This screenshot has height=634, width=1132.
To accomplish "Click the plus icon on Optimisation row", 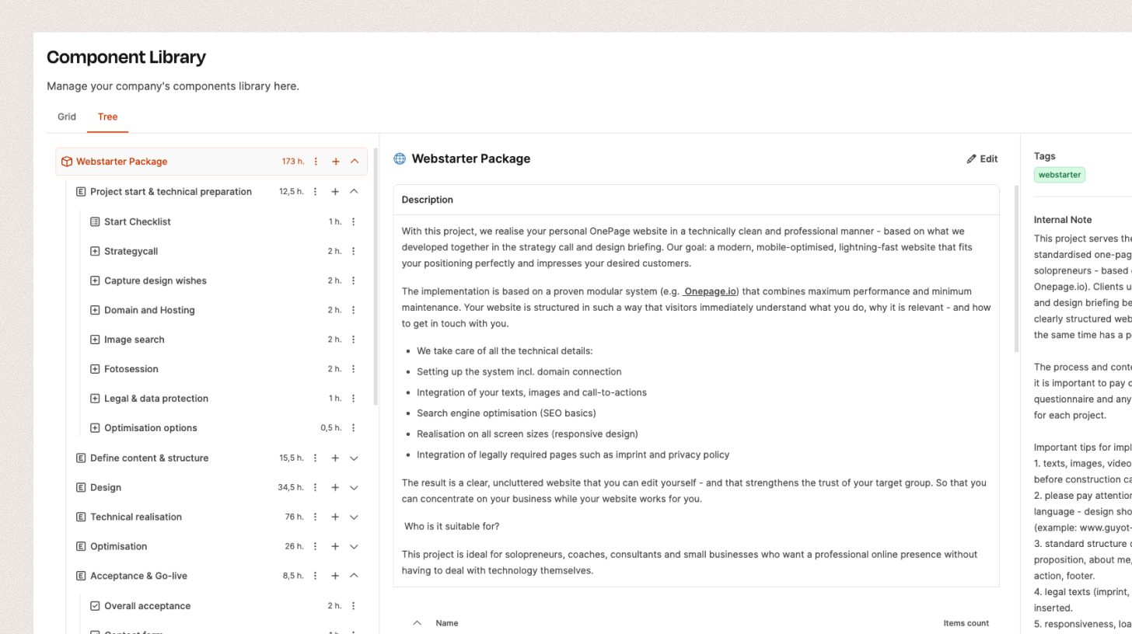I will pos(335,546).
